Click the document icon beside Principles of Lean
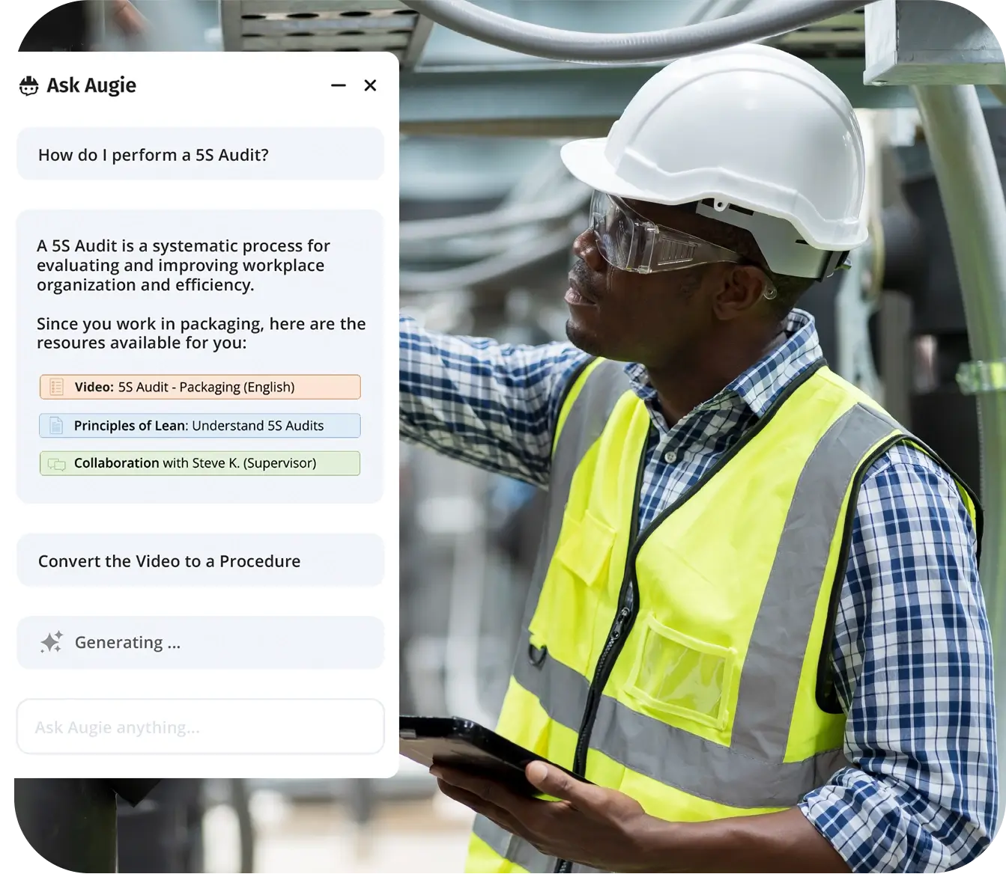1006x874 pixels. tap(56, 426)
